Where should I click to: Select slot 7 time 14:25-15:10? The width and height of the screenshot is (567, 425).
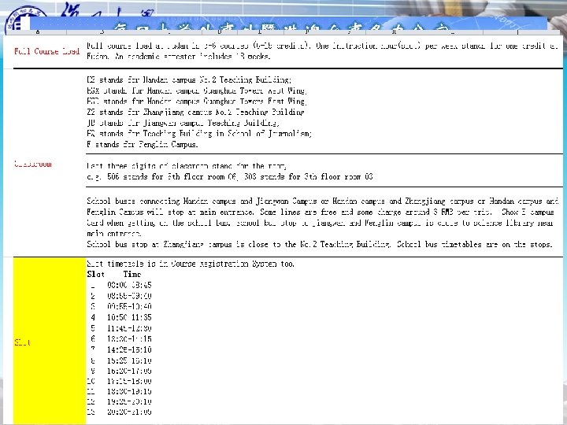click(x=129, y=349)
